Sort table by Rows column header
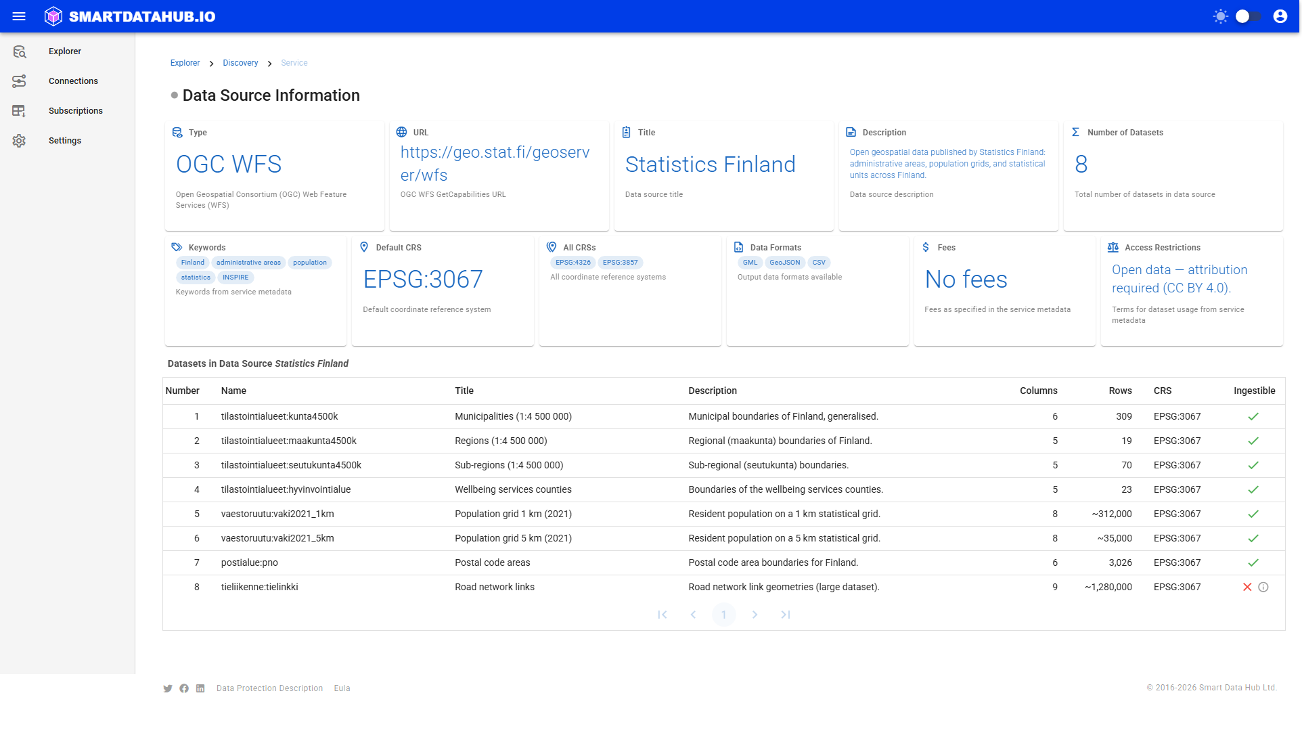Screen dimensions: 1302x731 1120,391
